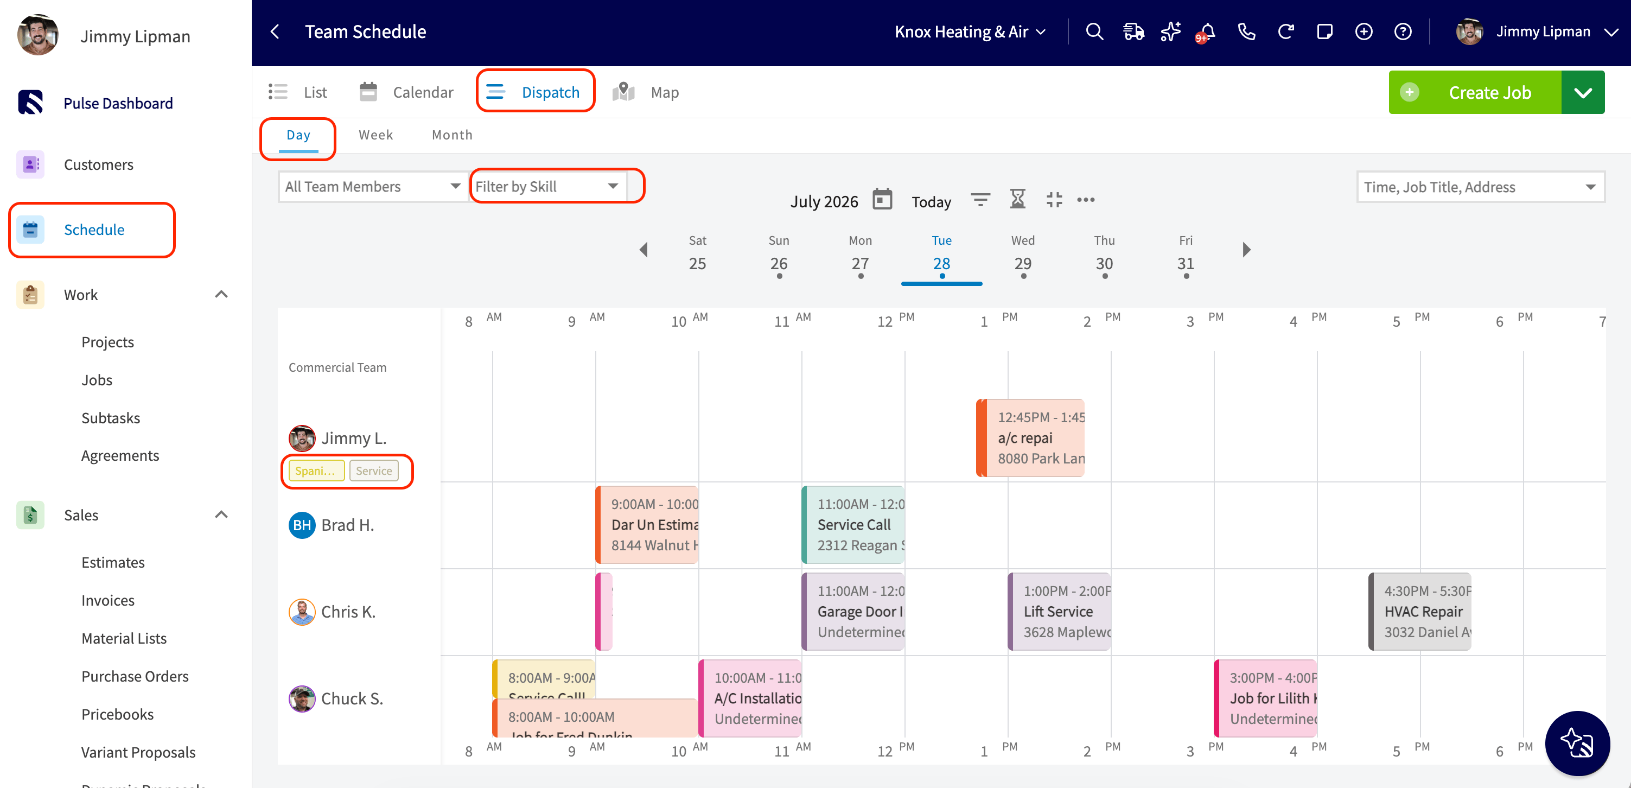Open AI sparkle assistant in header
Viewport: 1631px width, 788px height.
point(1171,31)
